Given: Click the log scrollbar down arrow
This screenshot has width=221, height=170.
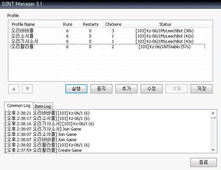Looking at the screenshot, I should point(213,150).
